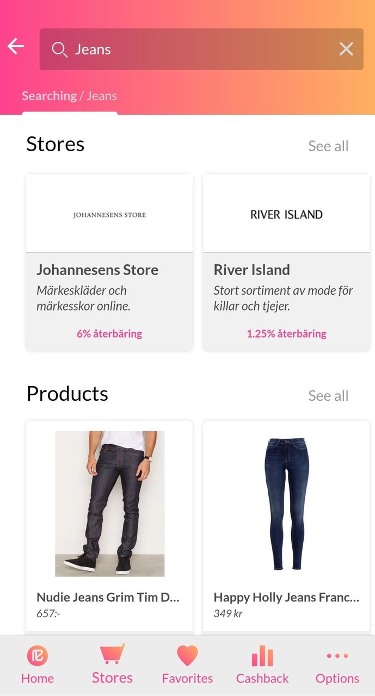The image size is (375, 696).
Task: Tap the Stores shopping cart icon
Action: click(112, 654)
